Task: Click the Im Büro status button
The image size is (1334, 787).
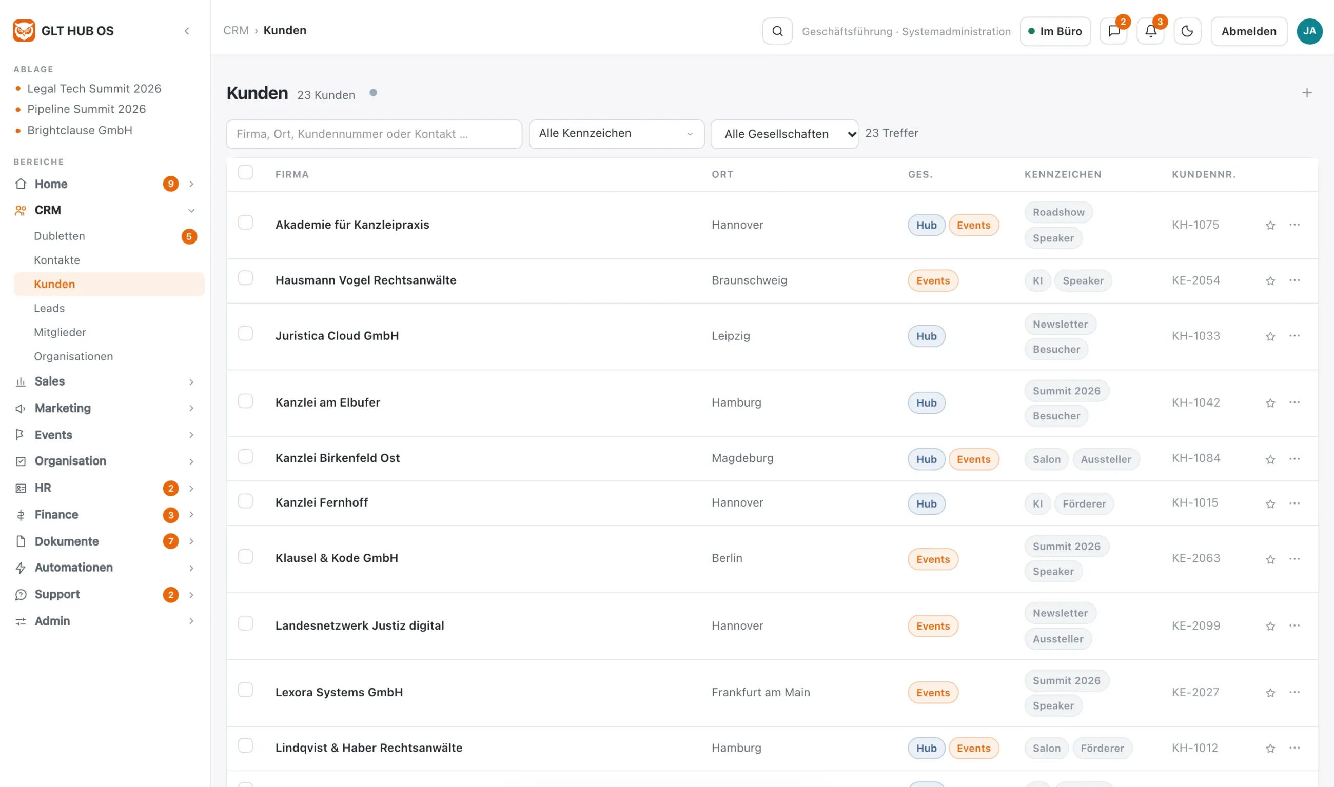Action: coord(1054,31)
